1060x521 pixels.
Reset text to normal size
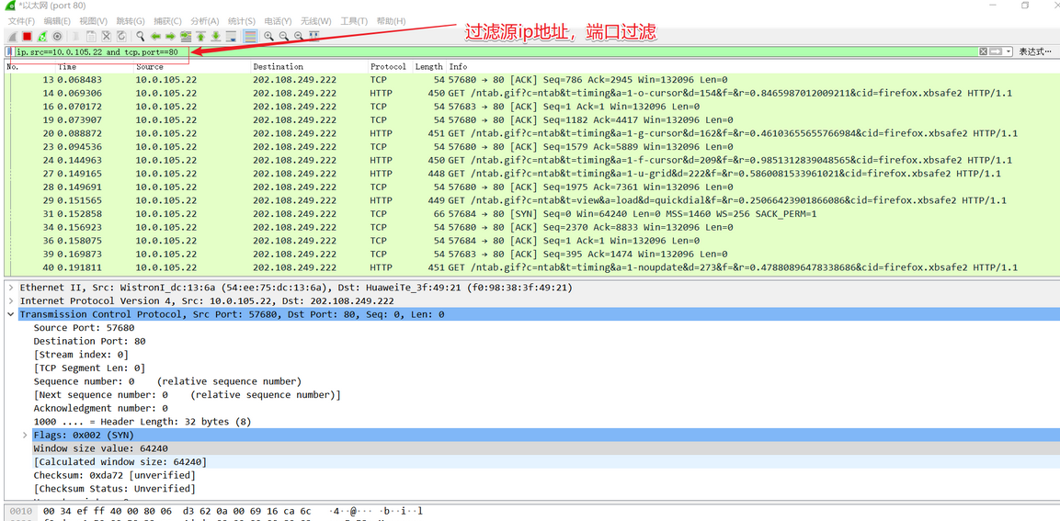(298, 36)
